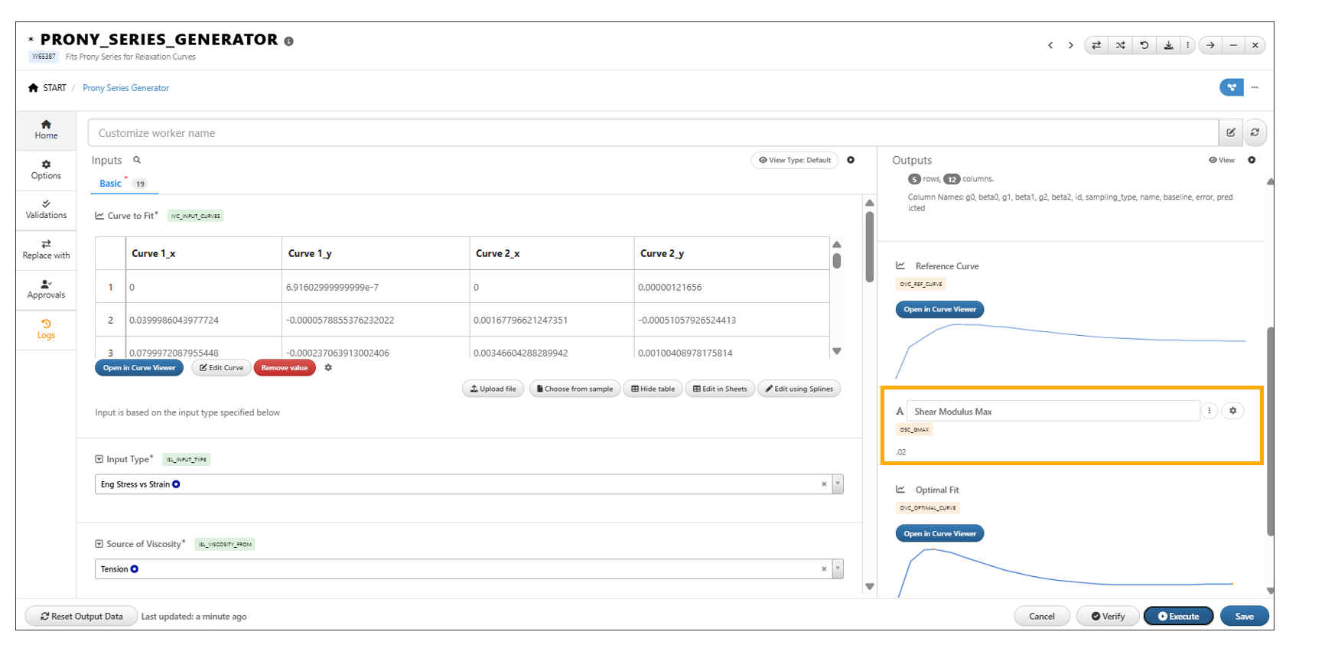Click the red Remove value button
The width and height of the screenshot is (1325, 671).
point(284,368)
